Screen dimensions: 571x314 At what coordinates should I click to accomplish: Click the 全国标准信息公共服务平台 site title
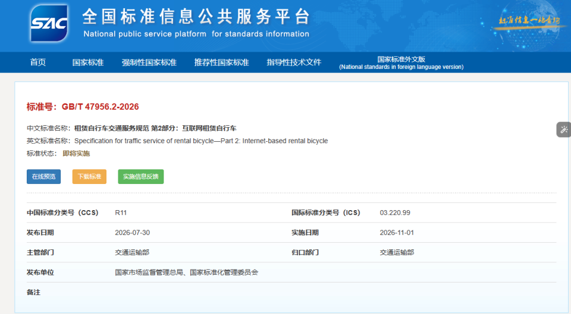coord(196,17)
